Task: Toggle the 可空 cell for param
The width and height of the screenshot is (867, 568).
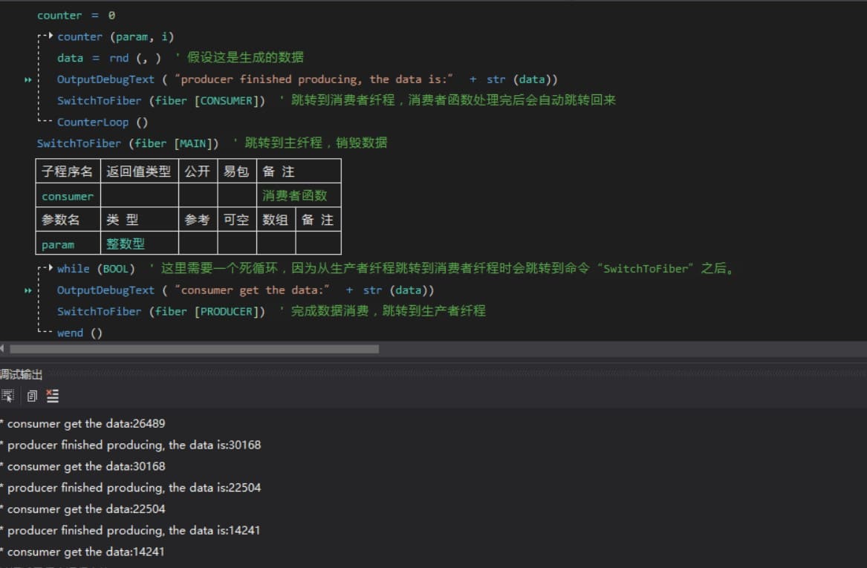Action: pos(236,244)
